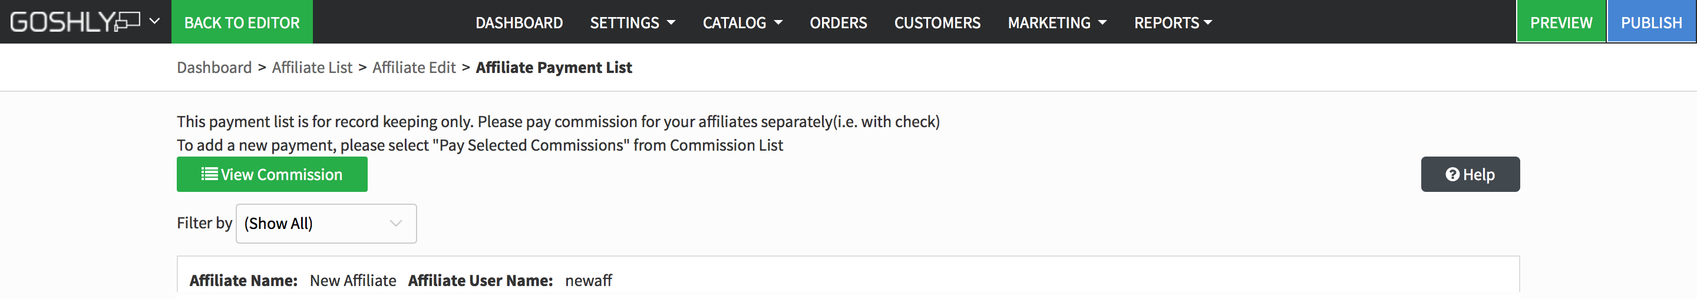Image resolution: width=1697 pixels, height=299 pixels.
Task: Click the blue PUBLISH button
Action: pyautogui.click(x=1652, y=22)
